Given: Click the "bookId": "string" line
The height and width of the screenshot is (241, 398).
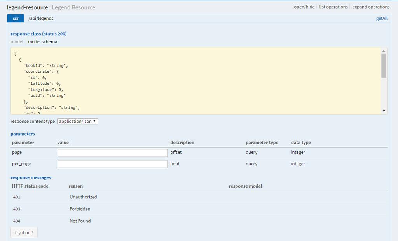Looking at the screenshot, I should click(46, 65).
